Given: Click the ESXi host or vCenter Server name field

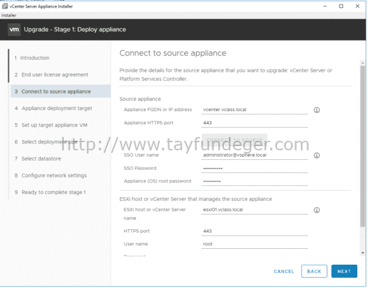Looking at the screenshot, I should point(254,210).
